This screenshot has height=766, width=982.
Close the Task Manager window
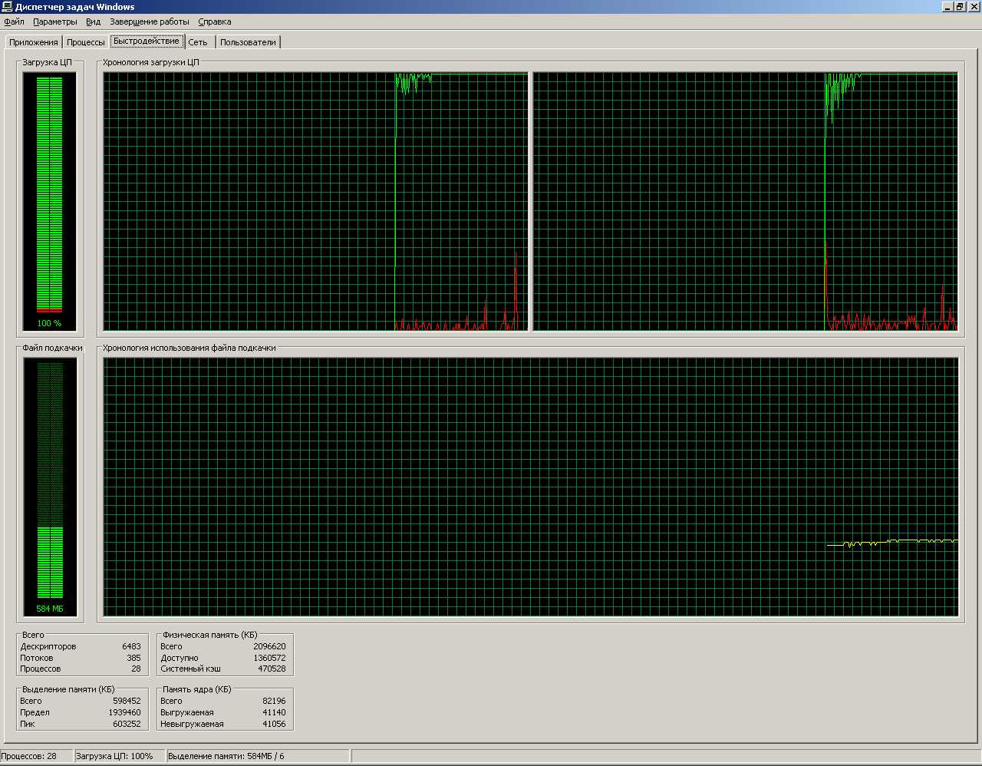click(974, 7)
